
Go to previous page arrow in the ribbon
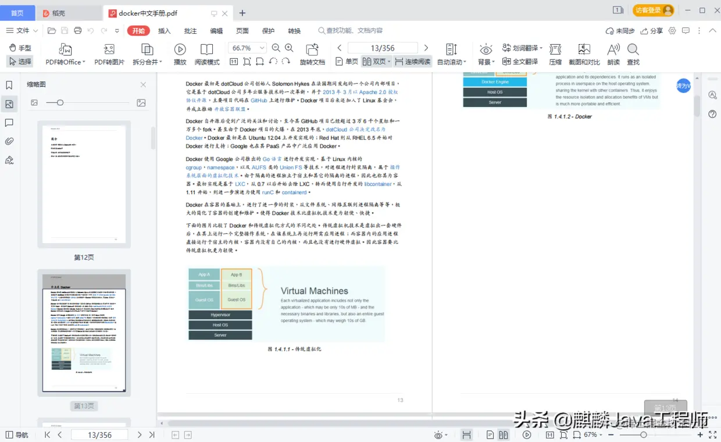point(340,48)
